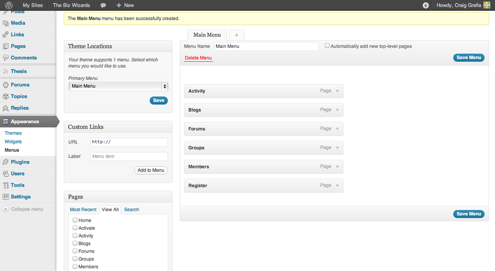The width and height of the screenshot is (495, 271).
Task: Open the comments bubble icon in admin bar
Action: click(x=103, y=5)
